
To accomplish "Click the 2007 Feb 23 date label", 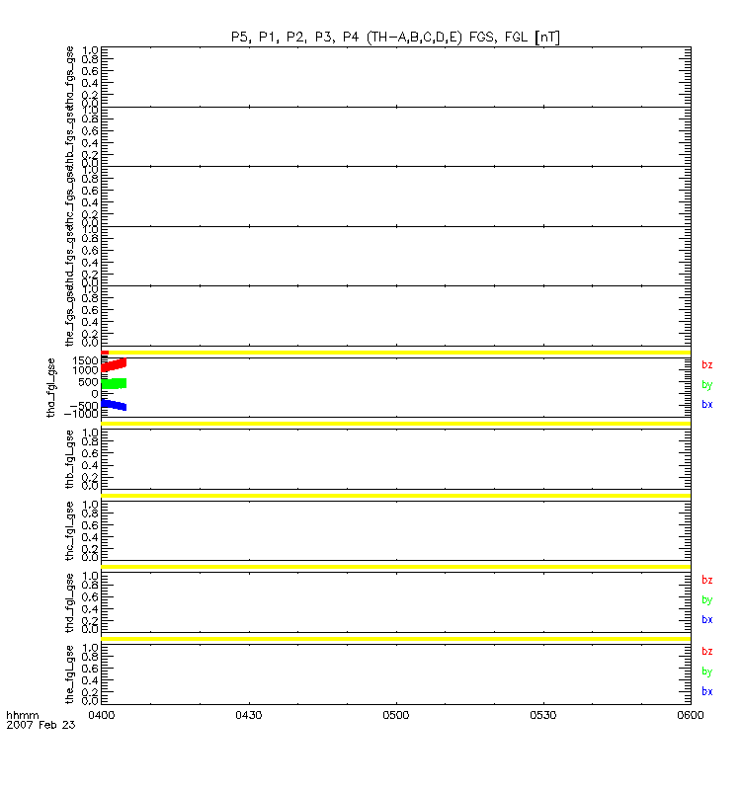I will point(41,725).
